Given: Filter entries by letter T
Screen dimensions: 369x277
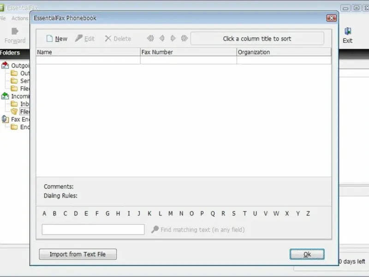Looking at the screenshot, I should pyautogui.click(x=245, y=213).
